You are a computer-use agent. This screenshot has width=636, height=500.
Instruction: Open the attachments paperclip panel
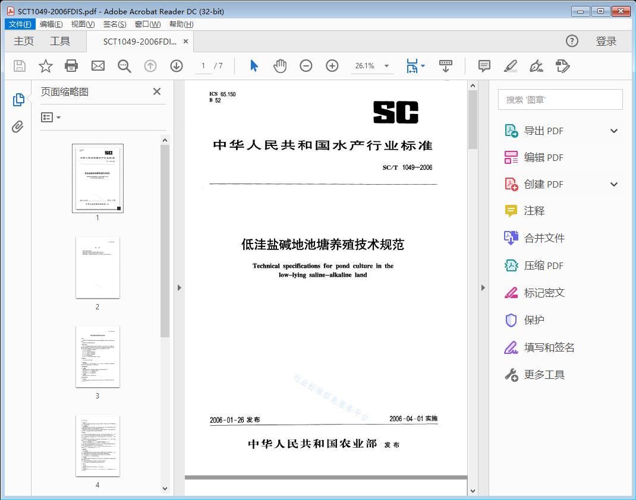coord(18,126)
